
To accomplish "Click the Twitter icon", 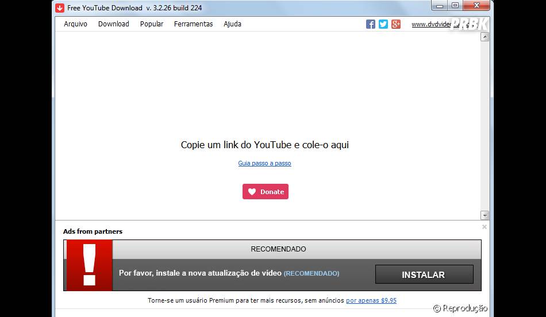I will coord(383,24).
